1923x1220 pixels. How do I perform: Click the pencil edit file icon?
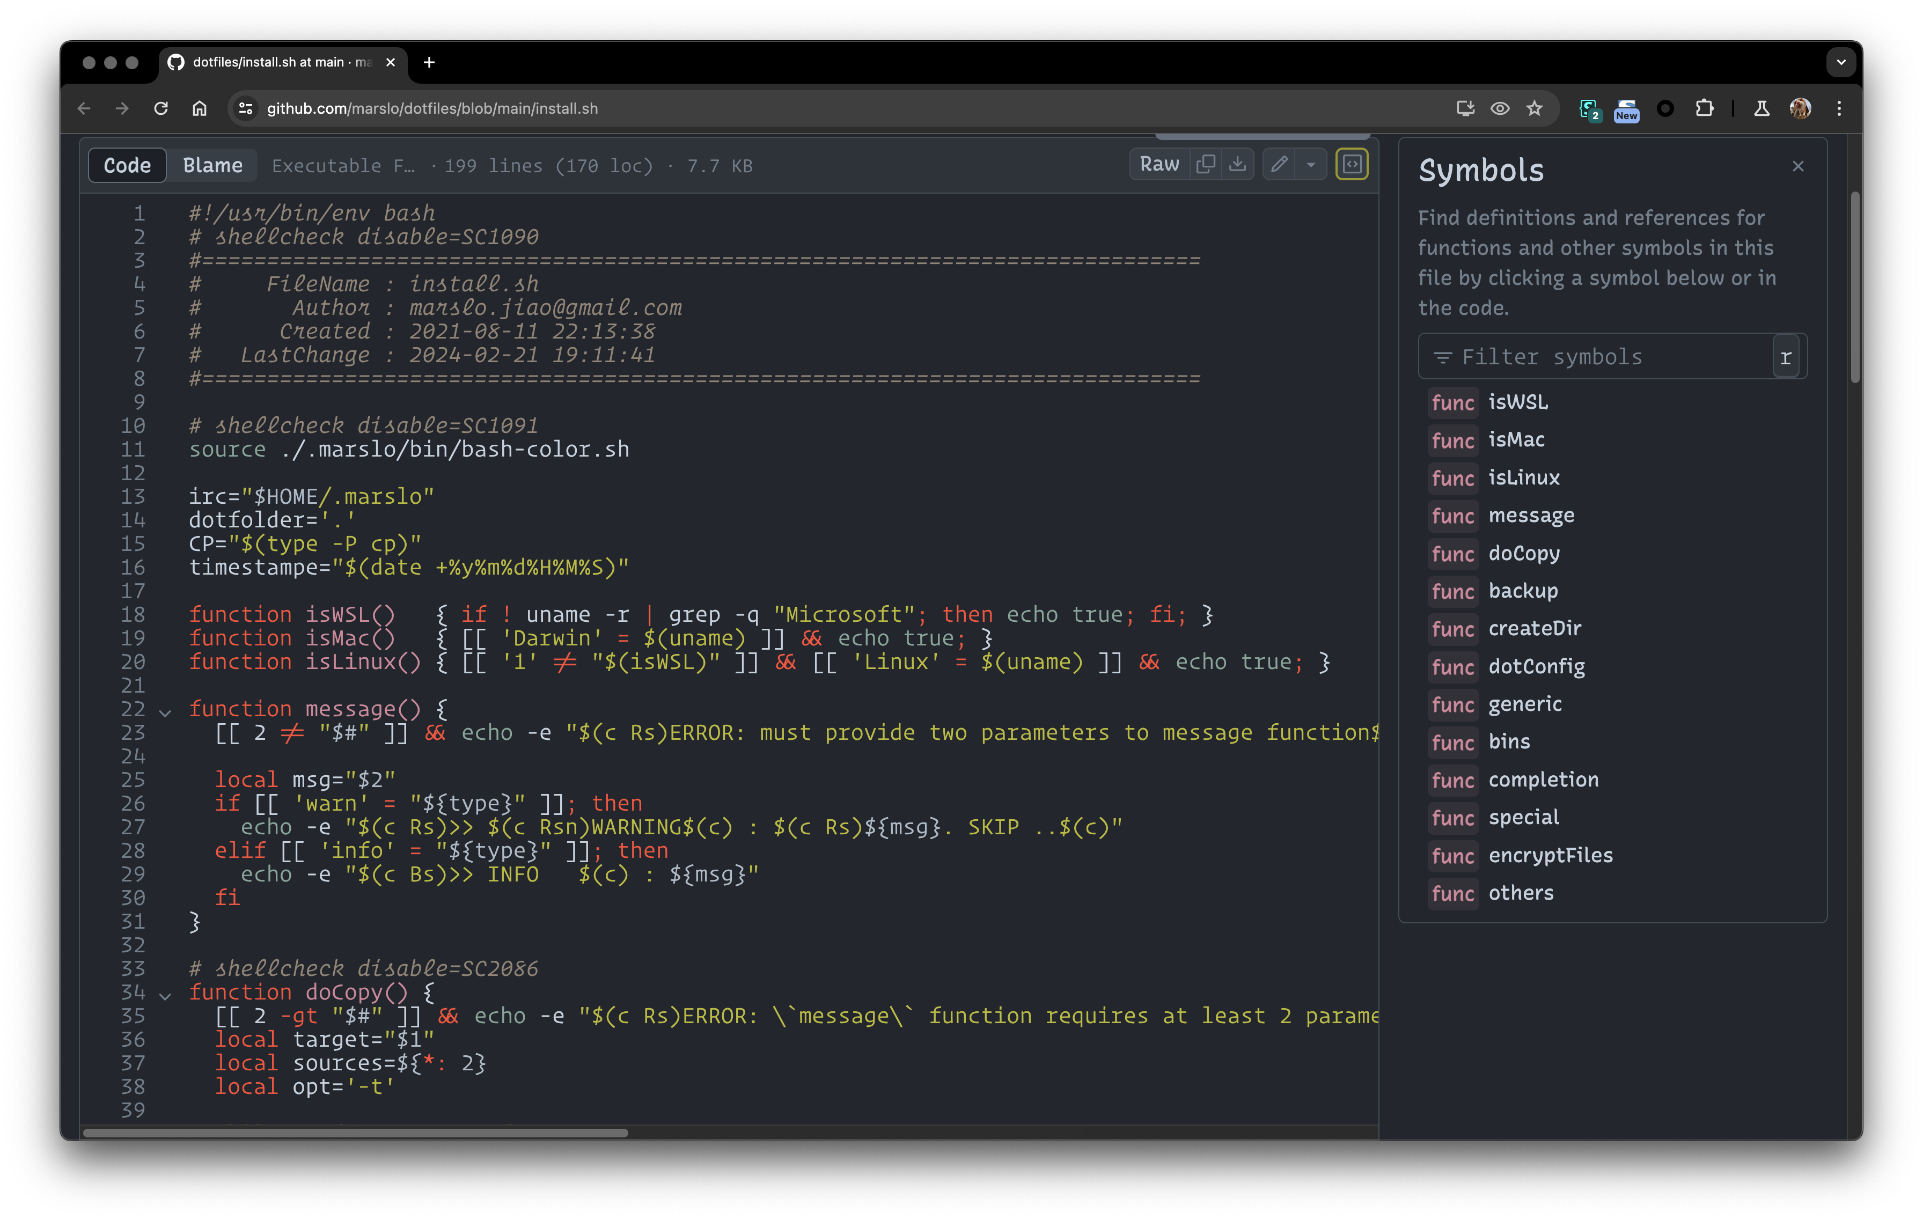[x=1279, y=165]
